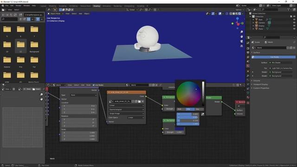Toggle viewport gizmo visibility icon
This screenshot has height=167, width=297.
[213, 13]
